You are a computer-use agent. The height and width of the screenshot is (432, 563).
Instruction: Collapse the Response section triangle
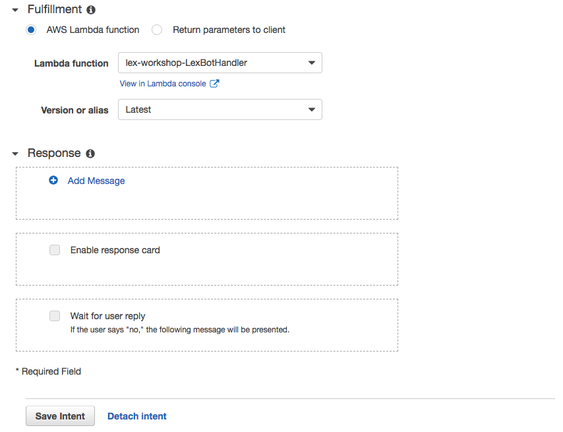click(15, 154)
